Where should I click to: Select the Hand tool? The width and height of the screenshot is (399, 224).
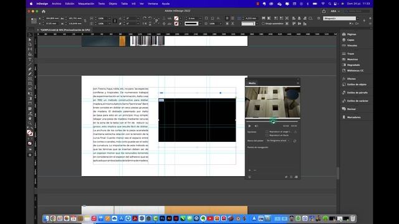(30, 118)
